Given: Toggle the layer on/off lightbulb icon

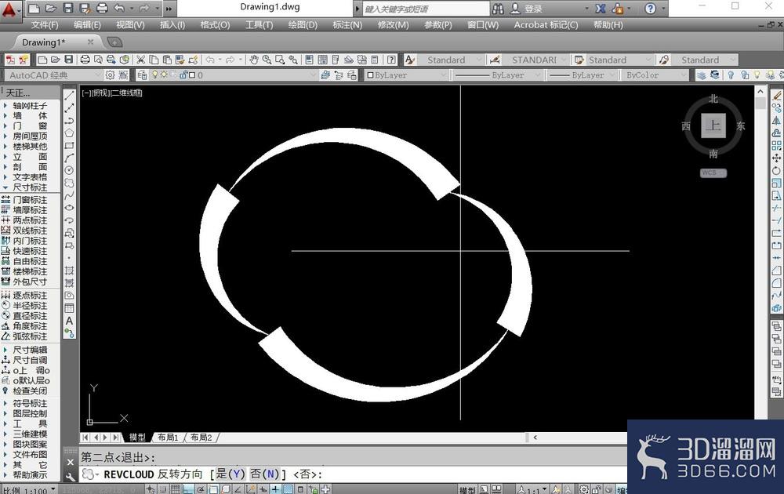Looking at the screenshot, I should coord(155,75).
